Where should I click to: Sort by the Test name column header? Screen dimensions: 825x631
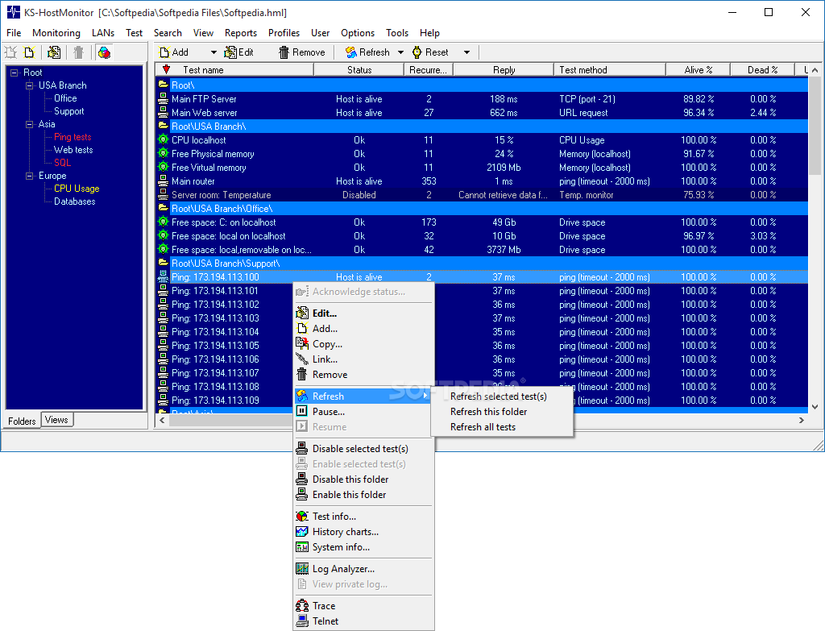[234, 69]
